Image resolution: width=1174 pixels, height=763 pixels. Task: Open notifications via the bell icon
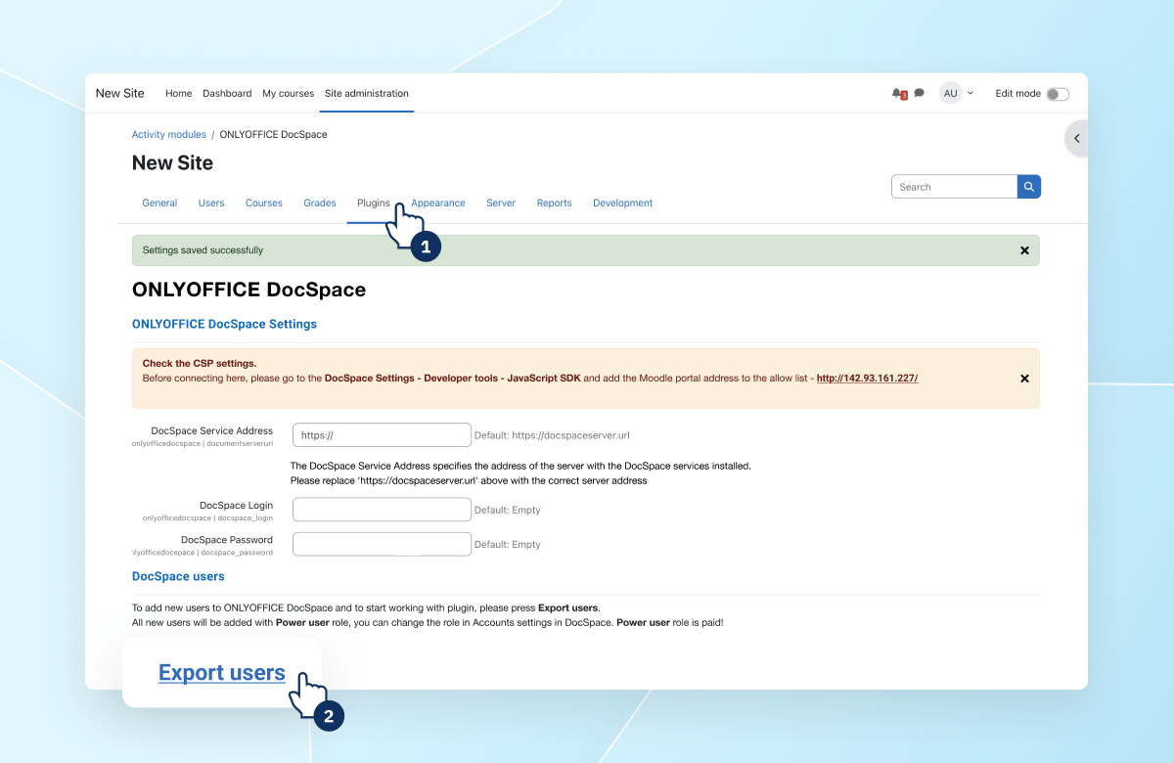[899, 93]
